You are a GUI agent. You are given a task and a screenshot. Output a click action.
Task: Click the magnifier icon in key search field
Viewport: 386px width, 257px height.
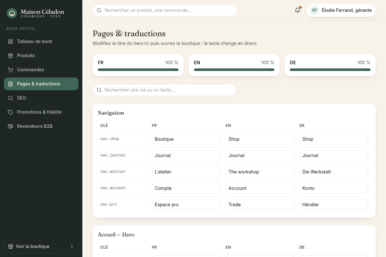coord(99,90)
